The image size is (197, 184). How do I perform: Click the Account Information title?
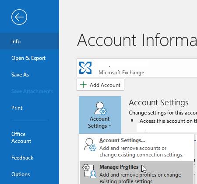pos(137,40)
